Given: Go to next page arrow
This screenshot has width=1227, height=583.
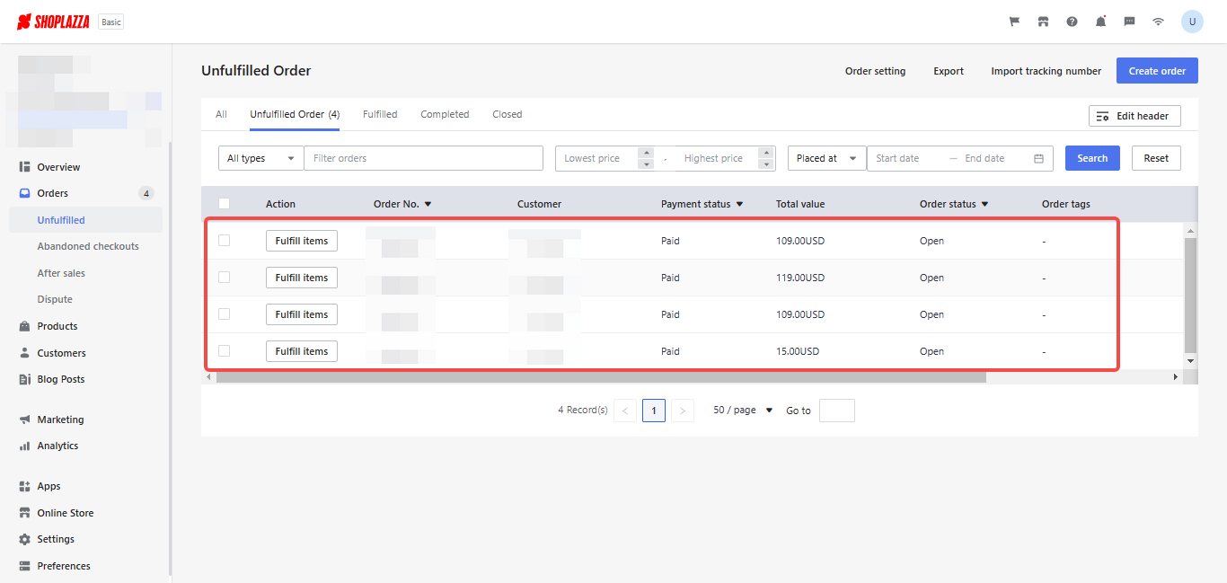Looking at the screenshot, I should [x=683, y=411].
